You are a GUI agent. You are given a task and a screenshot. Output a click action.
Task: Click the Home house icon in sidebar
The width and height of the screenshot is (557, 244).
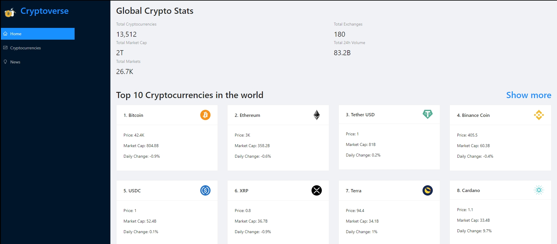(x=5, y=34)
